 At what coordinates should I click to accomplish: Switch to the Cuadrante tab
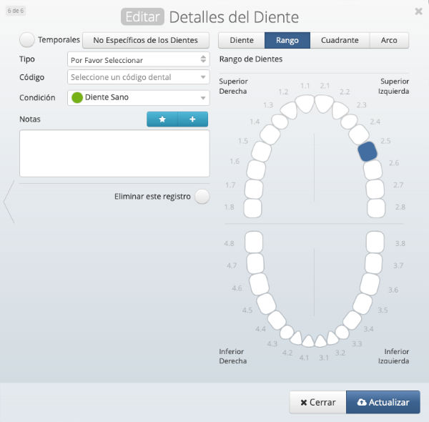tap(340, 40)
